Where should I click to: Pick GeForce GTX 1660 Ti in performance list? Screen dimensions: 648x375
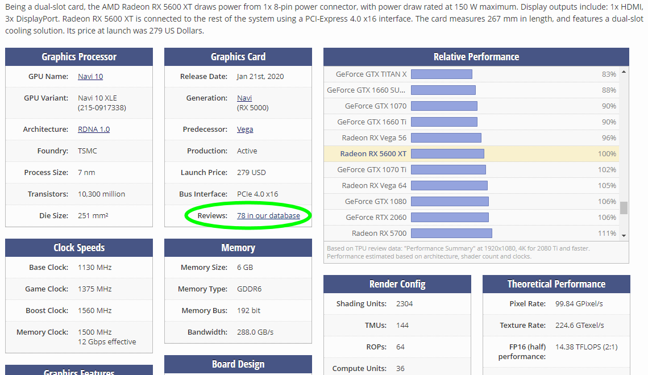pos(372,122)
